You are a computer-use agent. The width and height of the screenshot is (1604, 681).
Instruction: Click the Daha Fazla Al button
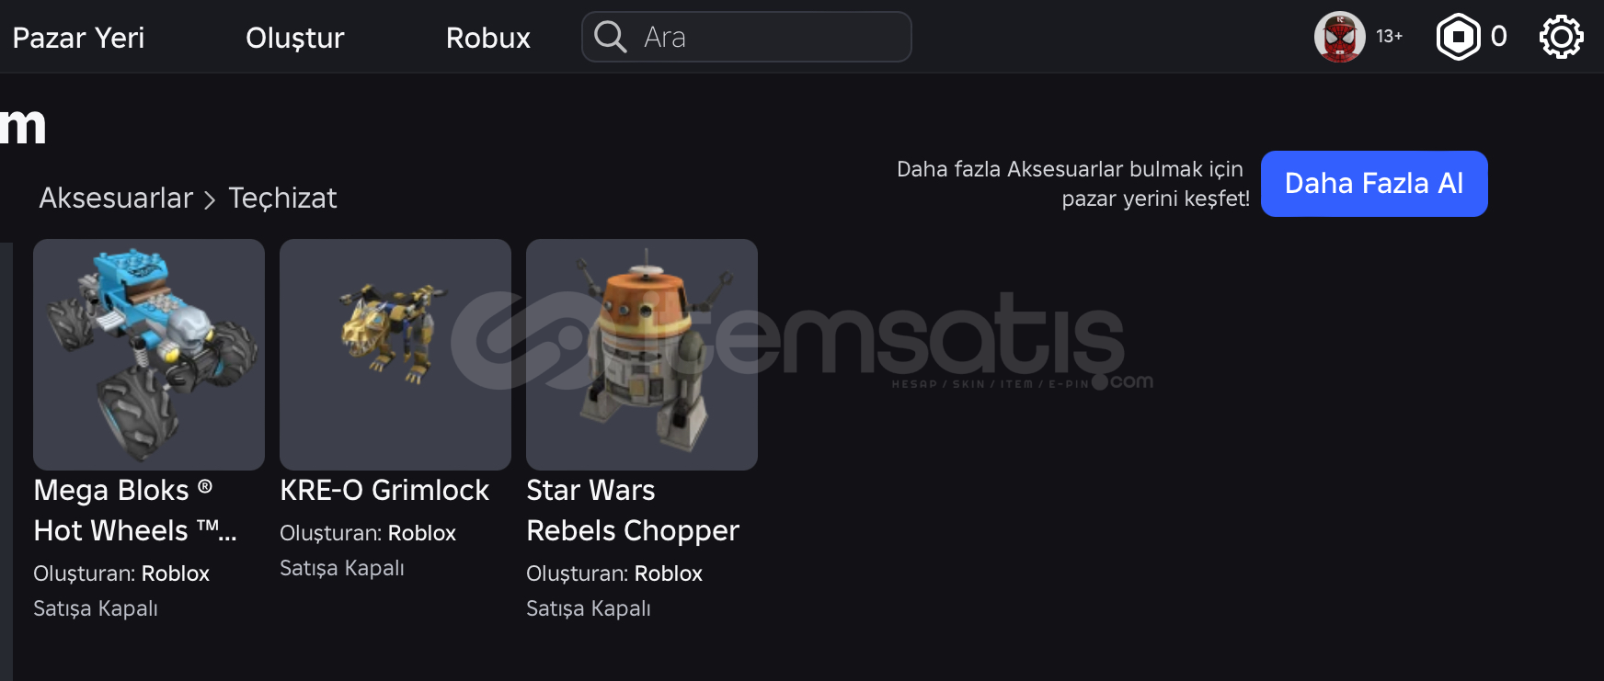coord(1373,184)
